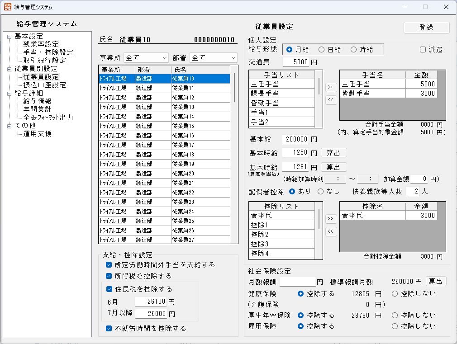Viewport: 457px width, 344px height.
Task: Click the << button for allowance list
Action: (330, 99)
